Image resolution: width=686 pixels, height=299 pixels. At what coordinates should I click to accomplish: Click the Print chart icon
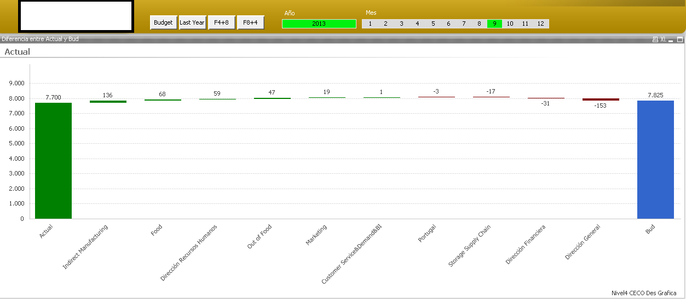point(655,39)
